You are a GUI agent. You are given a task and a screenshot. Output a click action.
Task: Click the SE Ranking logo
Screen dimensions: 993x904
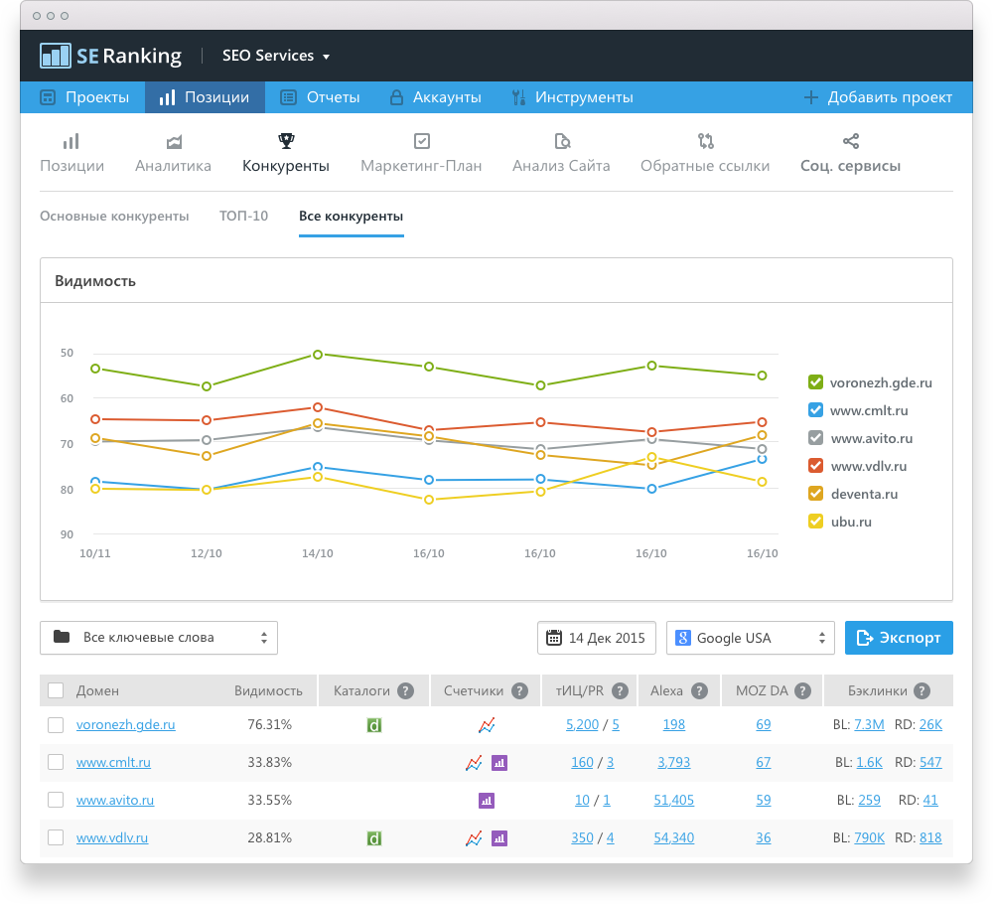(111, 56)
